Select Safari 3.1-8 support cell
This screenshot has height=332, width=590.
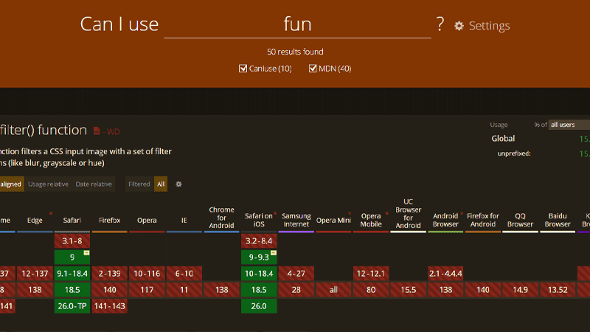(72, 241)
